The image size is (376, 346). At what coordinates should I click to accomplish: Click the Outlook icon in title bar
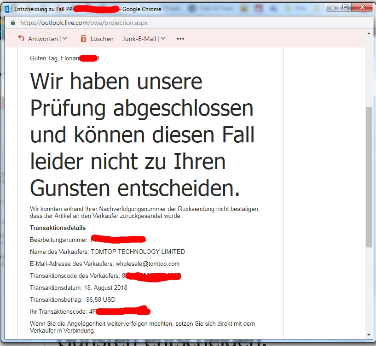pyautogui.click(x=8, y=9)
